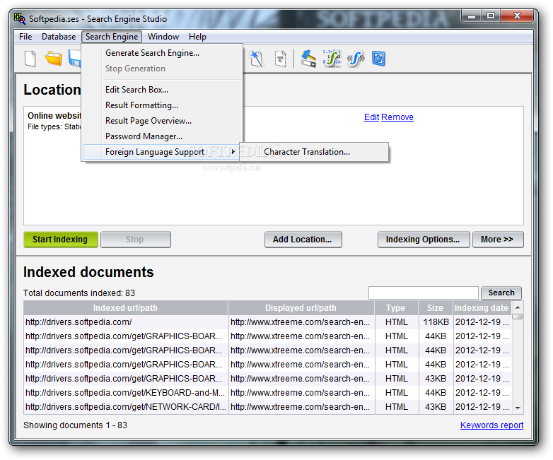The height and width of the screenshot is (460, 553).
Task: Select Character Translation... submenu item
Action: [x=314, y=152]
